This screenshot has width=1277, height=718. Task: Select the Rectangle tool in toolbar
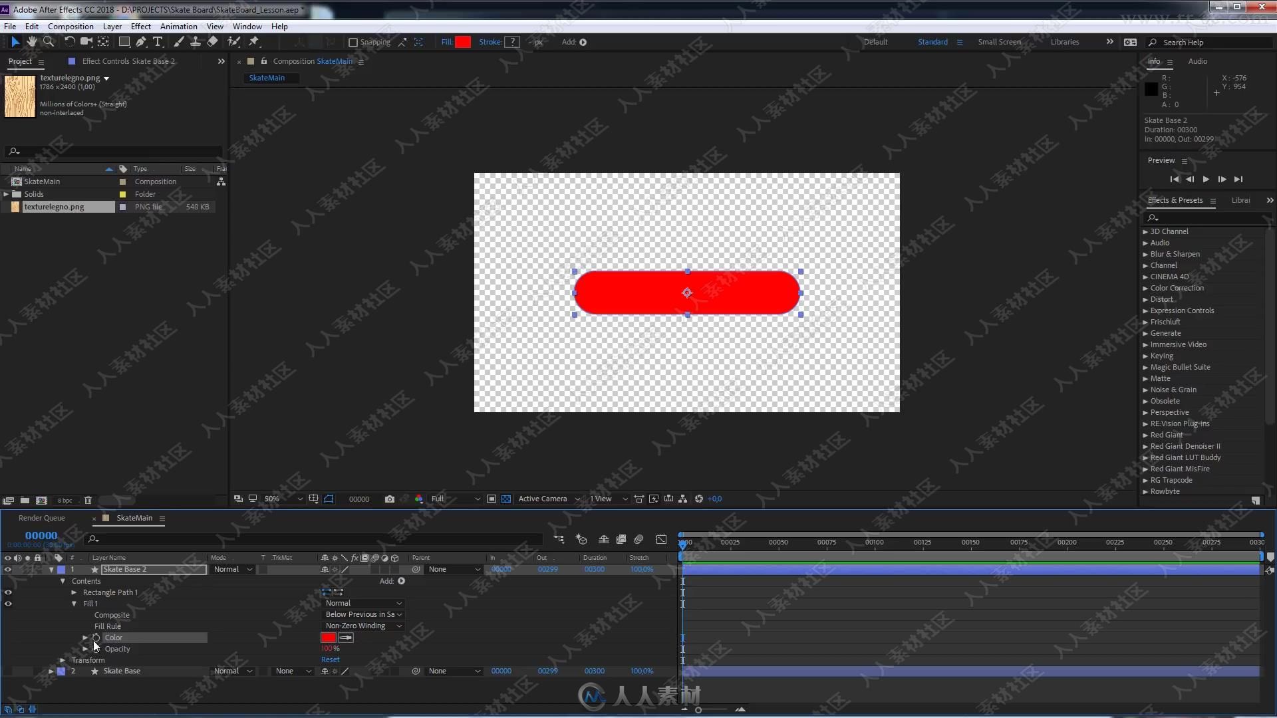point(123,41)
